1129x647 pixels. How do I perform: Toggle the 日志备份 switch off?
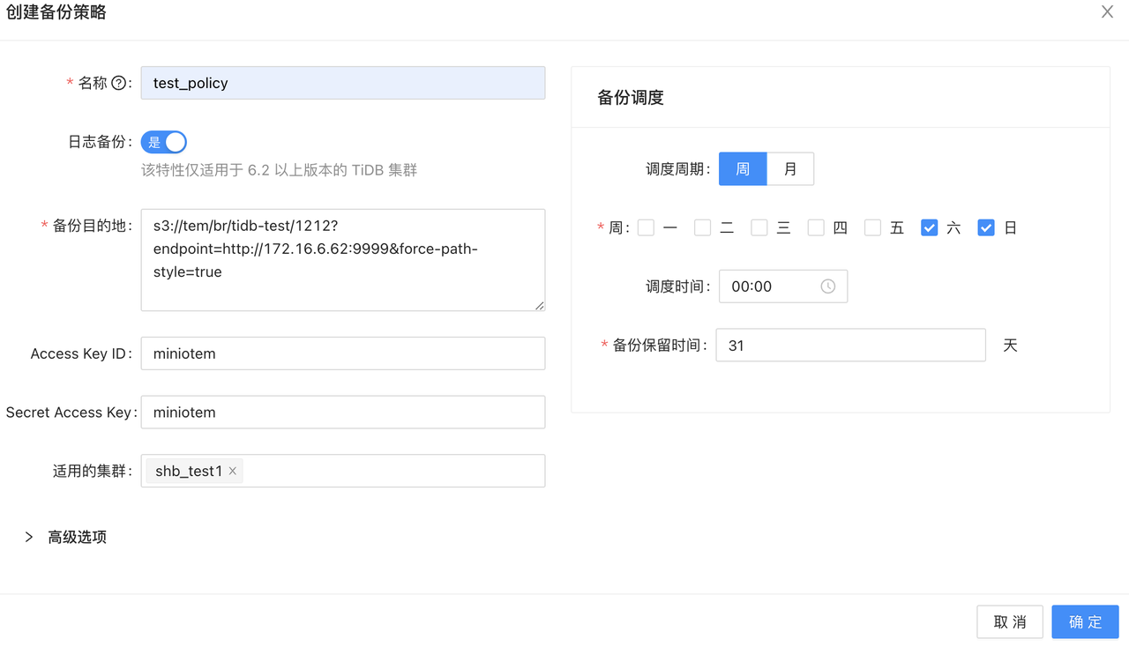point(164,142)
